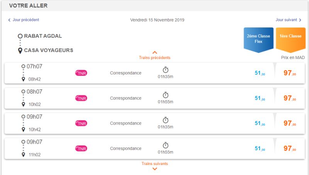Click TNR train badge for 07h07 departure

[81, 73]
